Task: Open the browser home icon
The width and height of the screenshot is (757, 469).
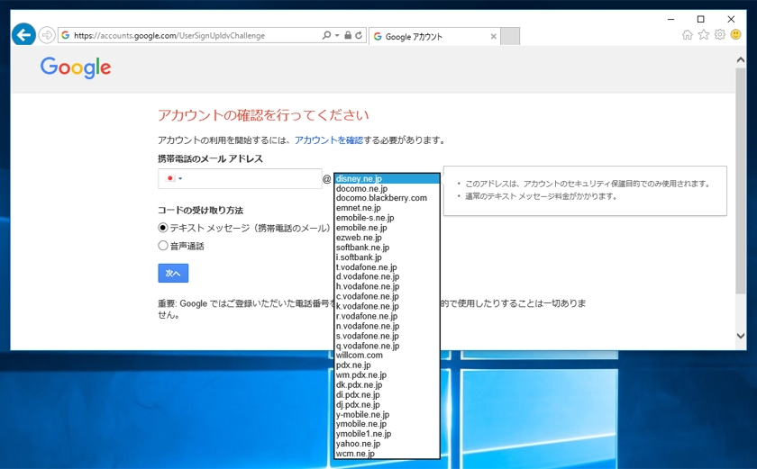Action: coord(687,35)
